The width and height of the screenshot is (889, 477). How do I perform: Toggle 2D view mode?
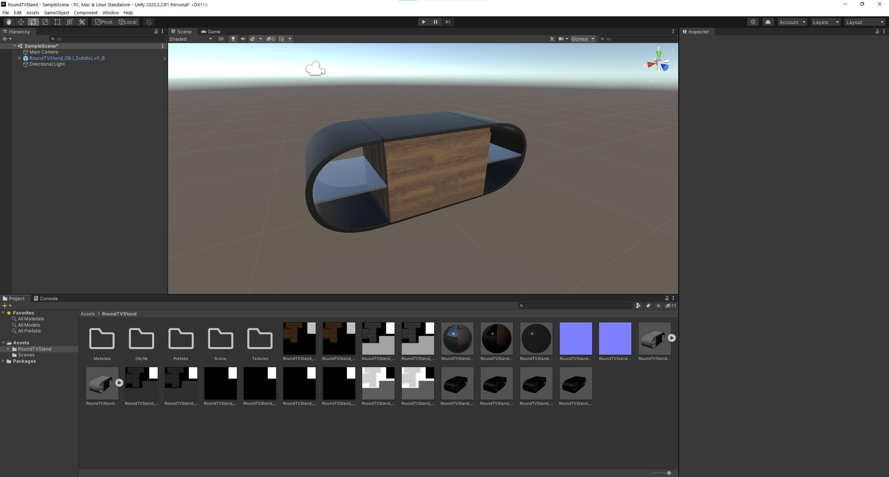(x=221, y=39)
